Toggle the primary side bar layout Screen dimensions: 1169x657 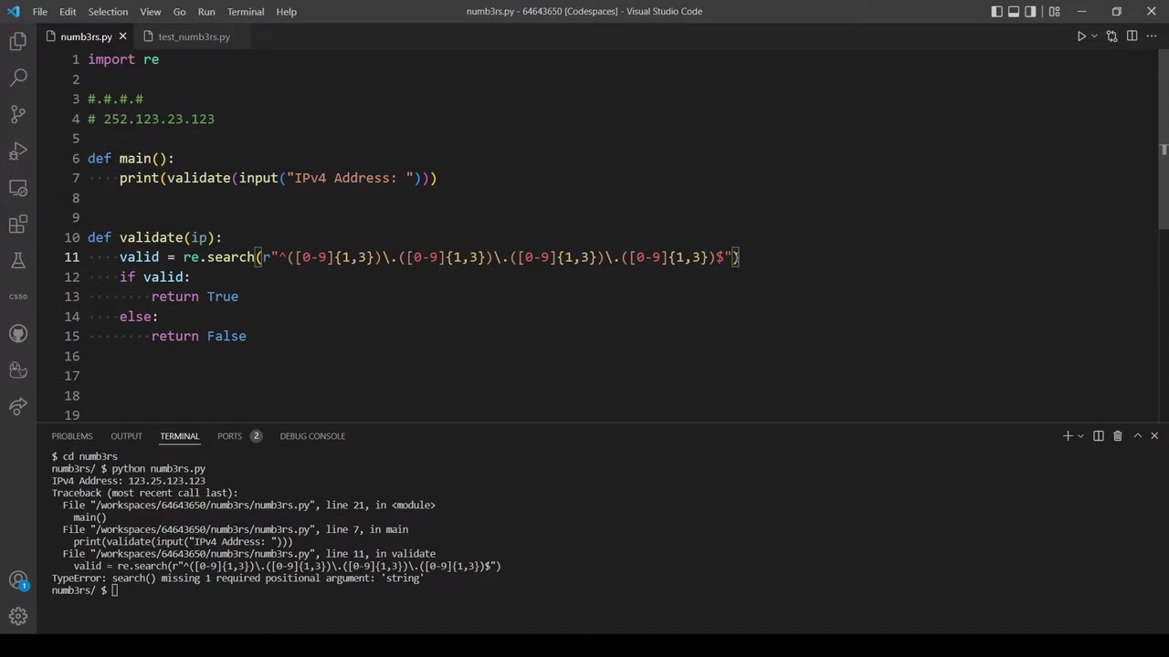[x=996, y=12]
